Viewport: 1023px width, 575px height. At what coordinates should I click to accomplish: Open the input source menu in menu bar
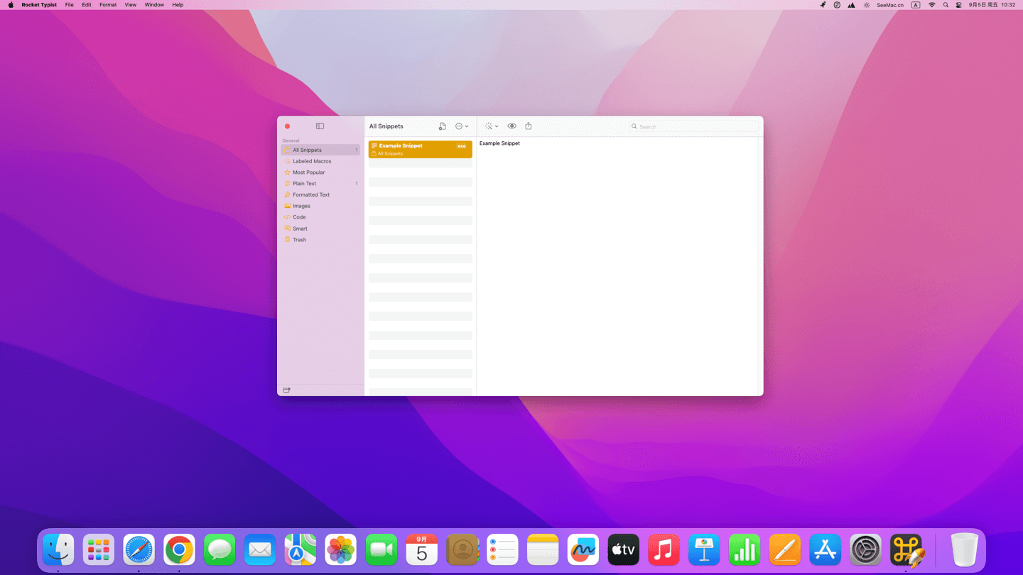(x=916, y=5)
